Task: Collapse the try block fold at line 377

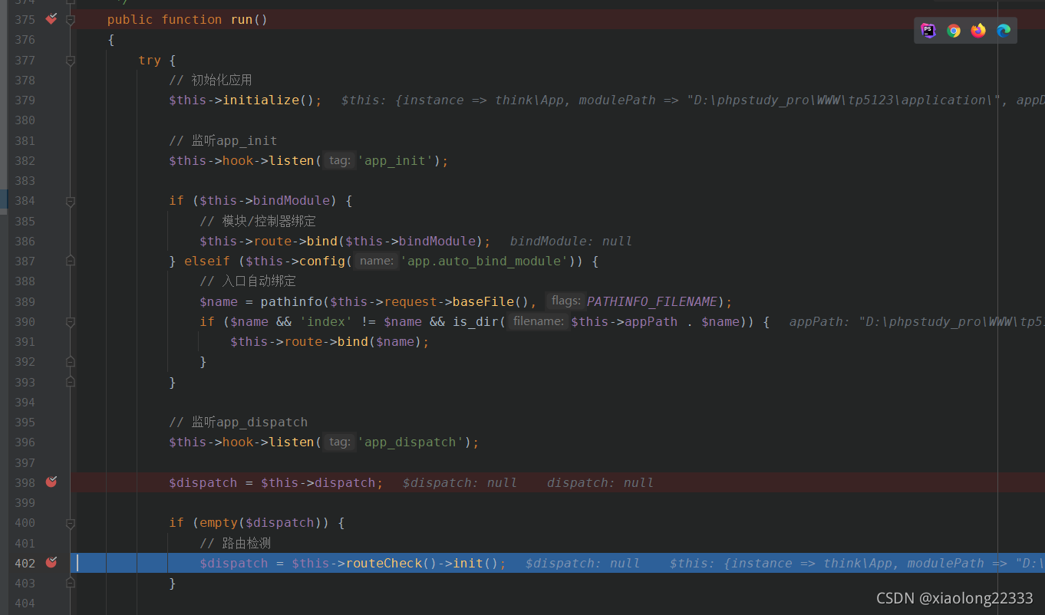Action: pyautogui.click(x=71, y=60)
